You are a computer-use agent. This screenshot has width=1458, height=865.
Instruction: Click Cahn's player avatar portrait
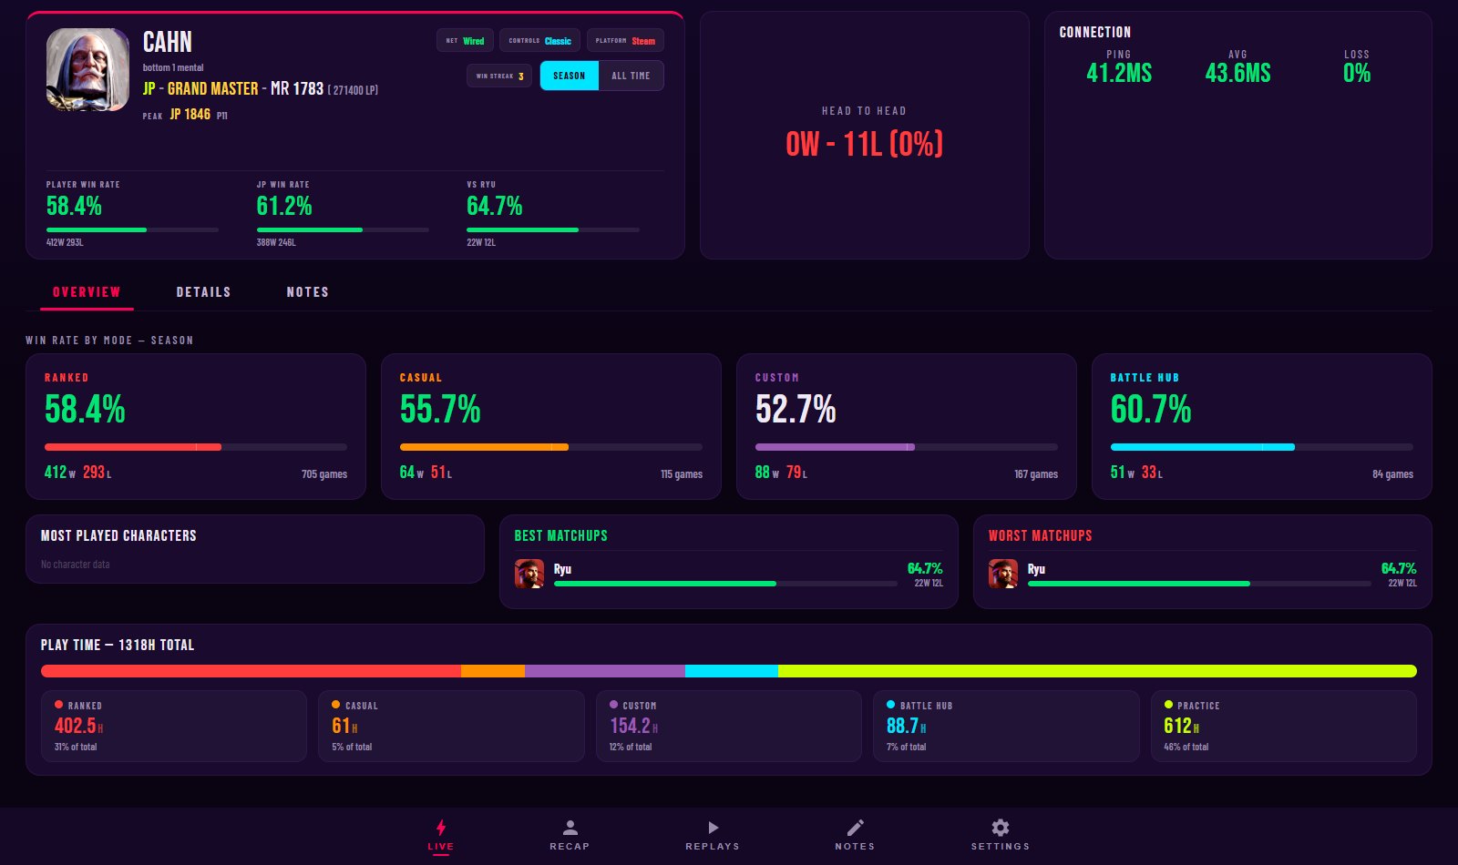coord(87,69)
